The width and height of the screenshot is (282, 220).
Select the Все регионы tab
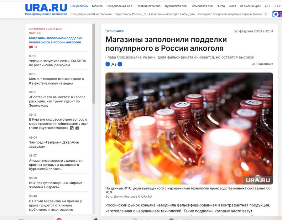[x=79, y=6]
